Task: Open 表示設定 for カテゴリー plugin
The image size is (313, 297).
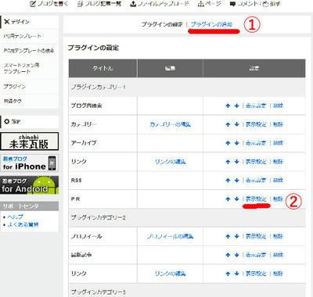Action: click(x=256, y=124)
